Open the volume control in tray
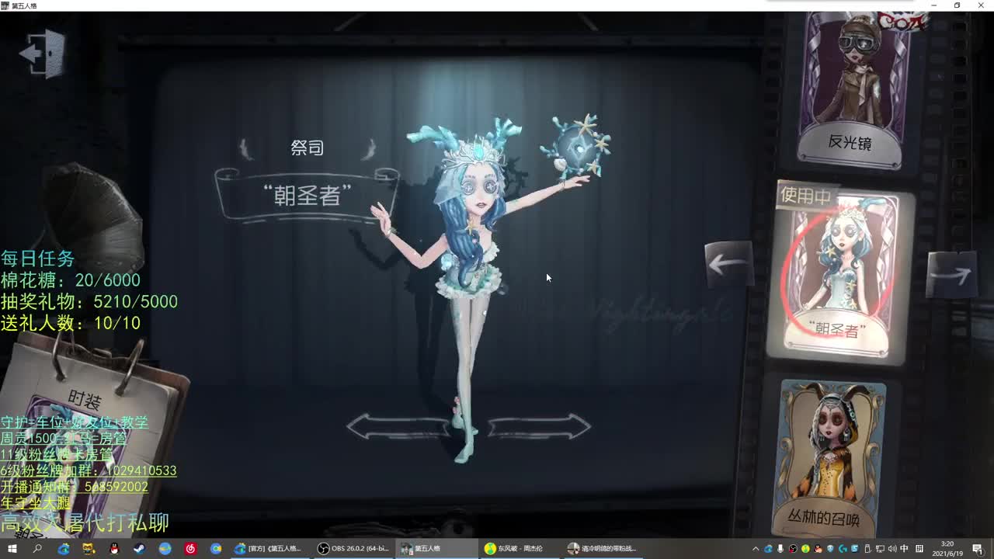Viewport: 994px width, 559px height. (892, 549)
